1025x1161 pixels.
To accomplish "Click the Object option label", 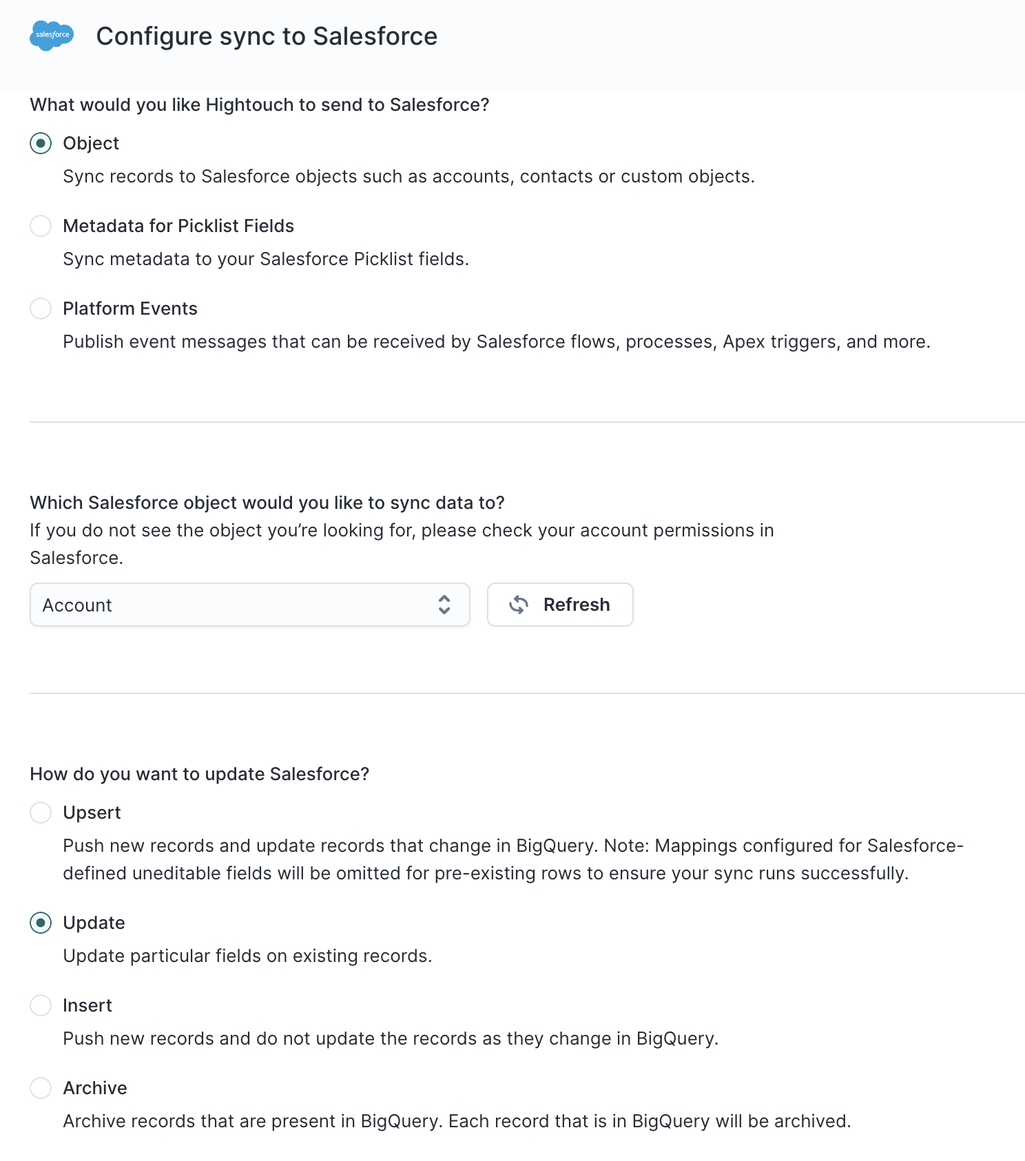I will click(91, 143).
